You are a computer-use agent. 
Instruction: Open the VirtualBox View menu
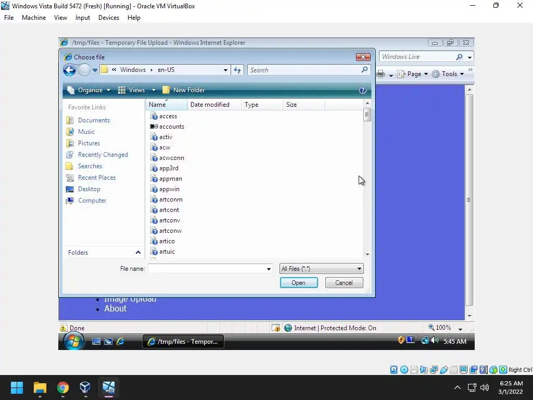(60, 18)
